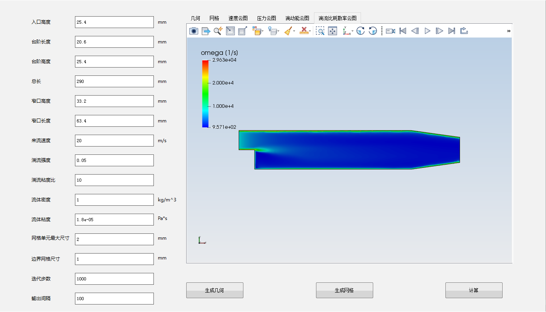Viewport: 546px width, 312px height.
Task: Jump to last frame of animation
Action: [452, 31]
